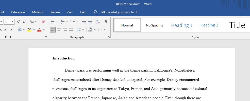Apply the Heading 1 style
250x101 pixels.
(182, 25)
